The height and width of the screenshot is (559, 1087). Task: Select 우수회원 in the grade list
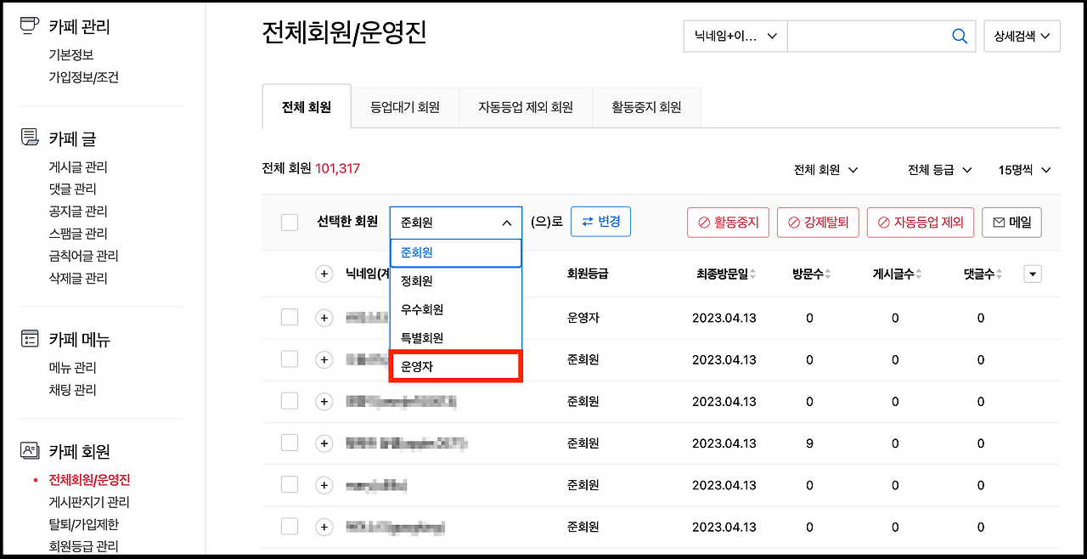[x=456, y=309]
